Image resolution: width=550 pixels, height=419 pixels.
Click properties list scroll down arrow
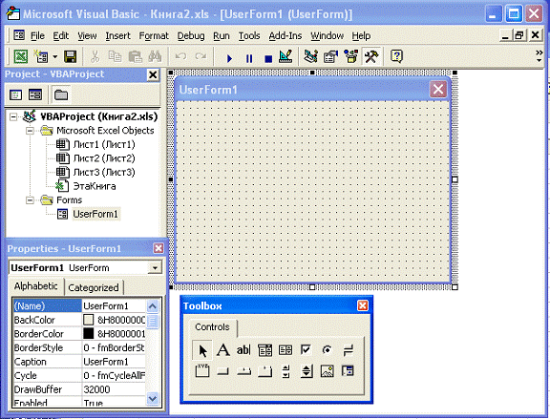[x=153, y=399]
